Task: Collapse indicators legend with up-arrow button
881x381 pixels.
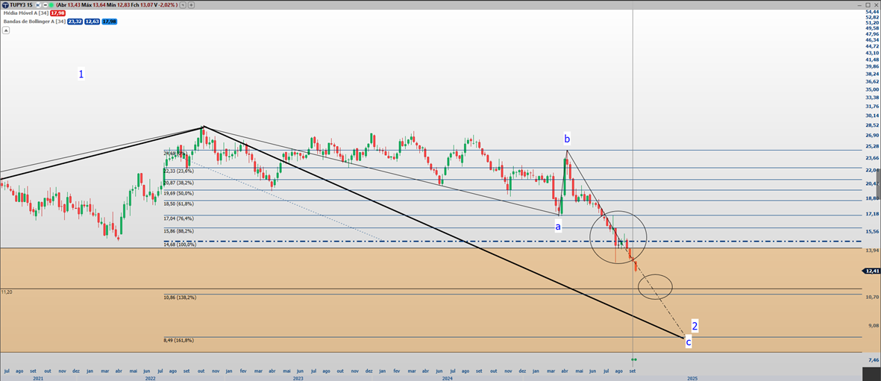Action: [6, 31]
